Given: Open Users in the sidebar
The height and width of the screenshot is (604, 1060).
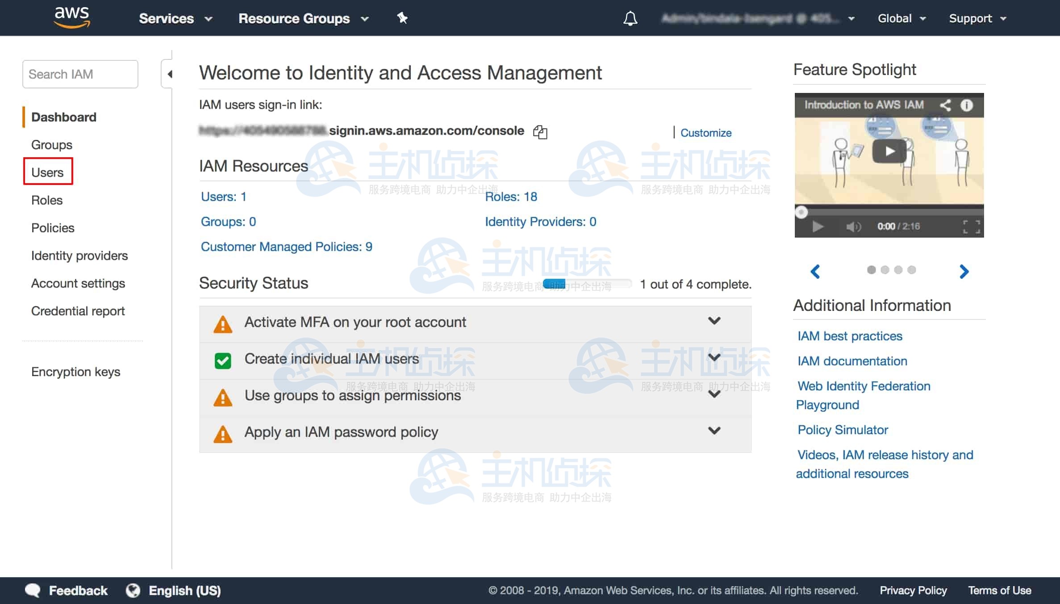Looking at the screenshot, I should click(x=47, y=172).
